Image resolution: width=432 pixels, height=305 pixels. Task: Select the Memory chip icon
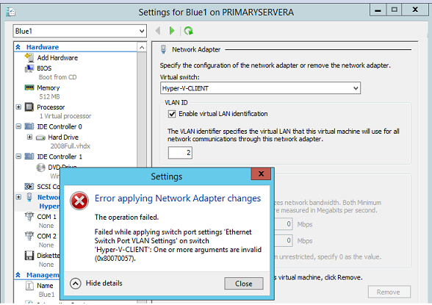tap(29, 87)
